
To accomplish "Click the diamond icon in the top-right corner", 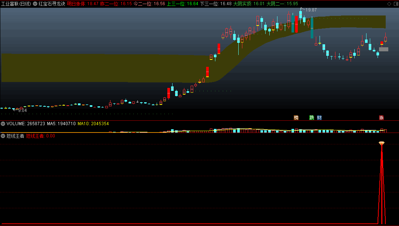I will (x=389, y=4).
